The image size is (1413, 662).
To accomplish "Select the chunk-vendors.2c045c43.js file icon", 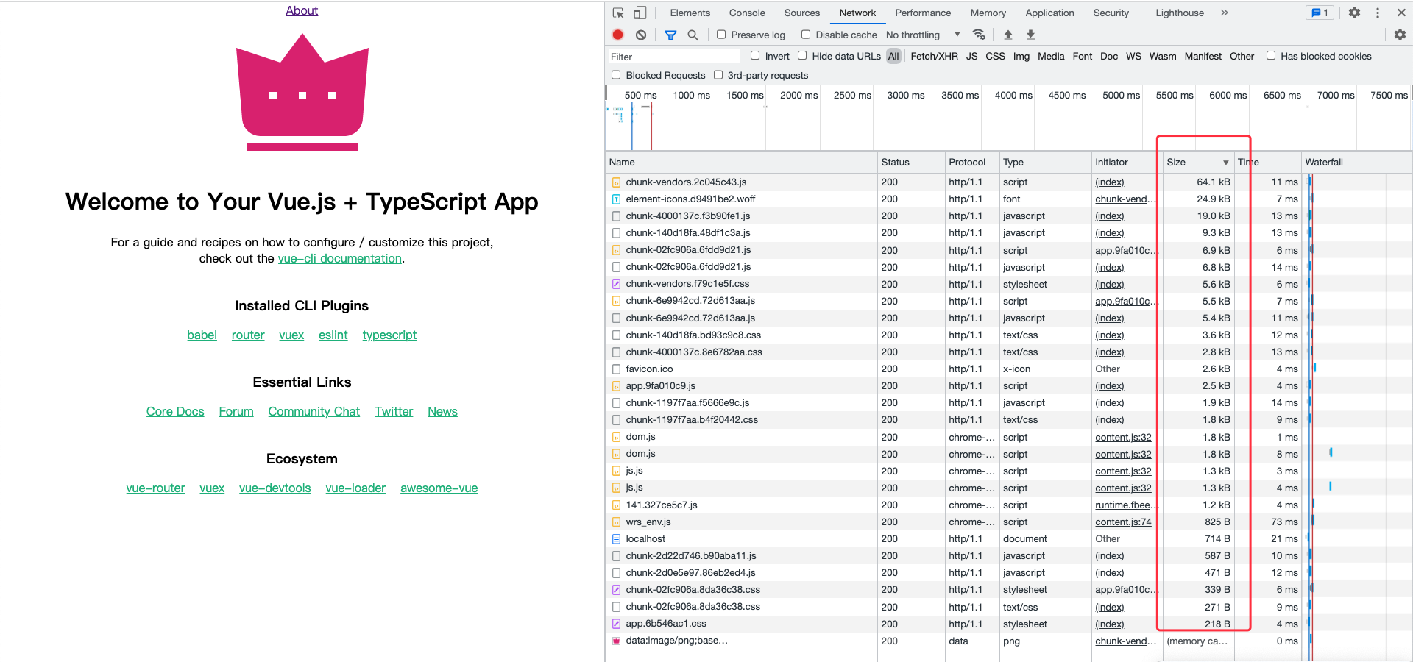I will pyautogui.click(x=617, y=182).
